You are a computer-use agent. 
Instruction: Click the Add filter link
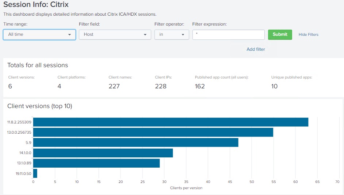[x=256, y=49]
